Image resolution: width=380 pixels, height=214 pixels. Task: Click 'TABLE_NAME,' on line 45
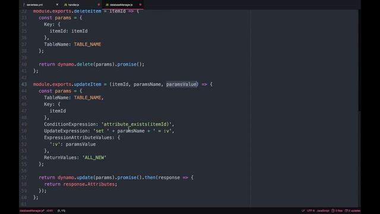click(88, 97)
